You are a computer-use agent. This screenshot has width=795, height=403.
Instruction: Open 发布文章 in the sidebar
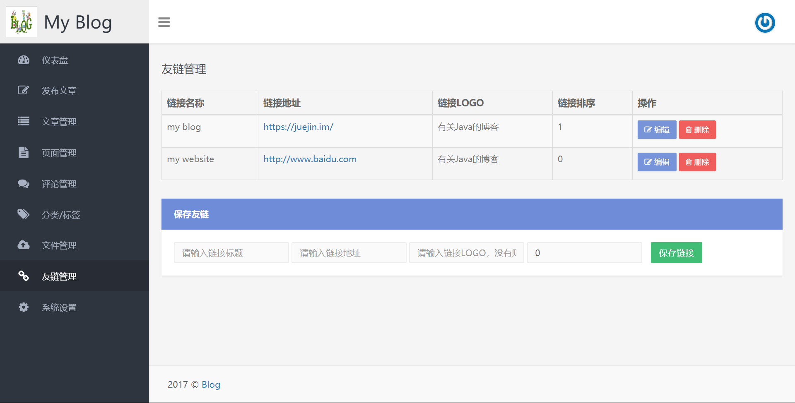pos(75,91)
